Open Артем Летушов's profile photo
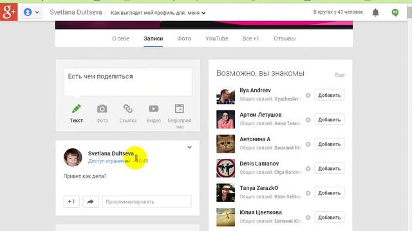412x231 pixels. (225, 119)
